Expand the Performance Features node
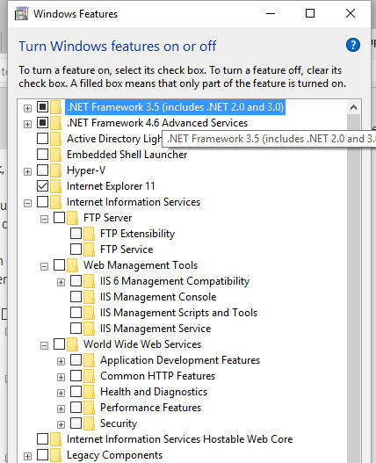Image resolution: width=376 pixels, height=463 pixels. (61, 409)
